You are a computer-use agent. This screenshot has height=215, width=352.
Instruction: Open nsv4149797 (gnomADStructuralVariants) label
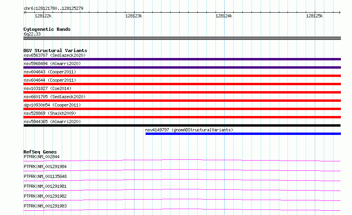(189, 130)
